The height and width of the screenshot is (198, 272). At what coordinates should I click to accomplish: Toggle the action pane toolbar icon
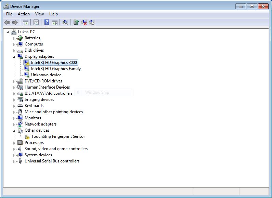[55, 22]
